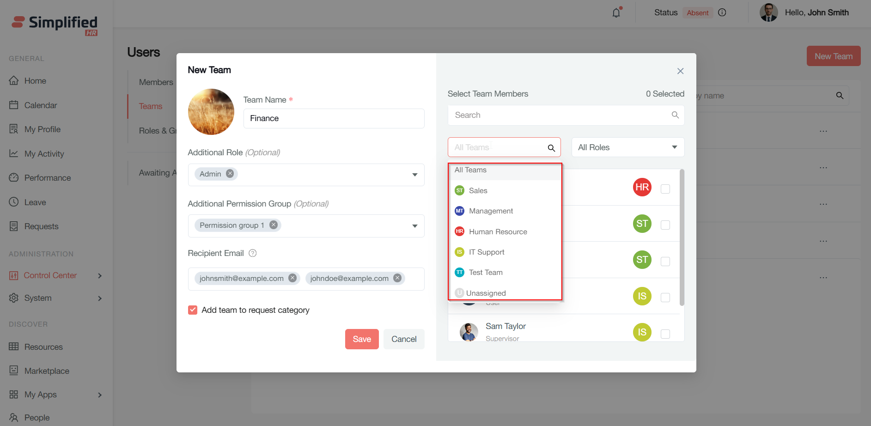Open Calendar from the sidebar
871x426 pixels.
pos(41,105)
